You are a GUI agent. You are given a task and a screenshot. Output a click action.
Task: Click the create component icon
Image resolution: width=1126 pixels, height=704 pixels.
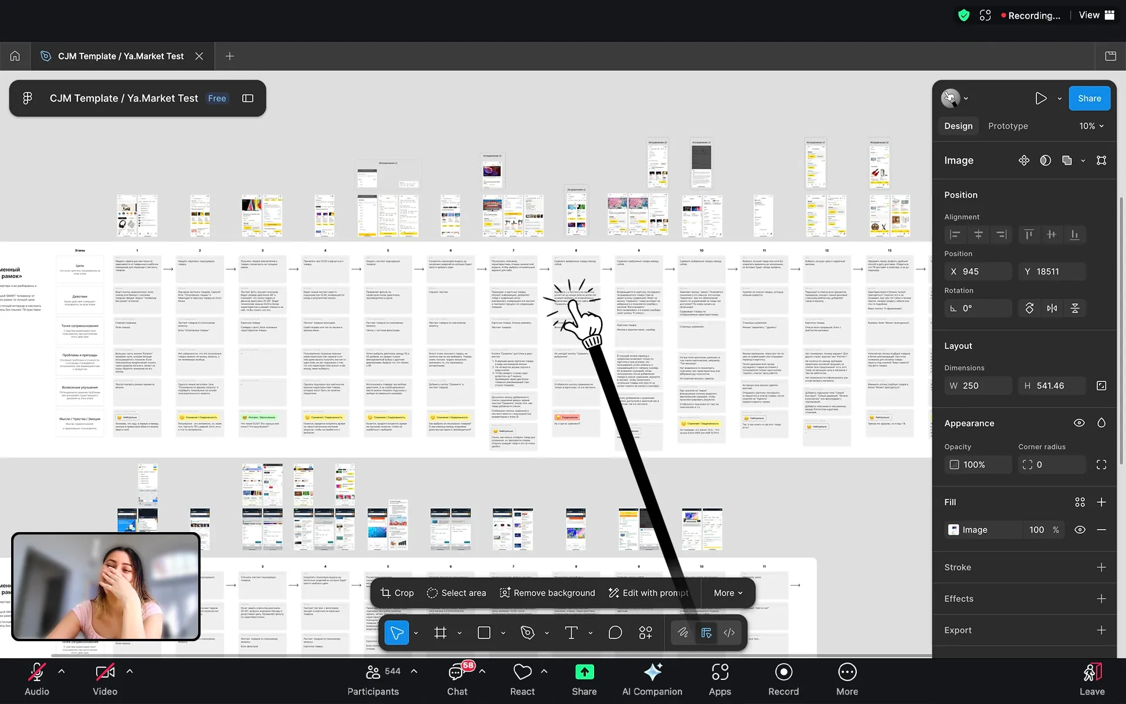[x=1024, y=161]
